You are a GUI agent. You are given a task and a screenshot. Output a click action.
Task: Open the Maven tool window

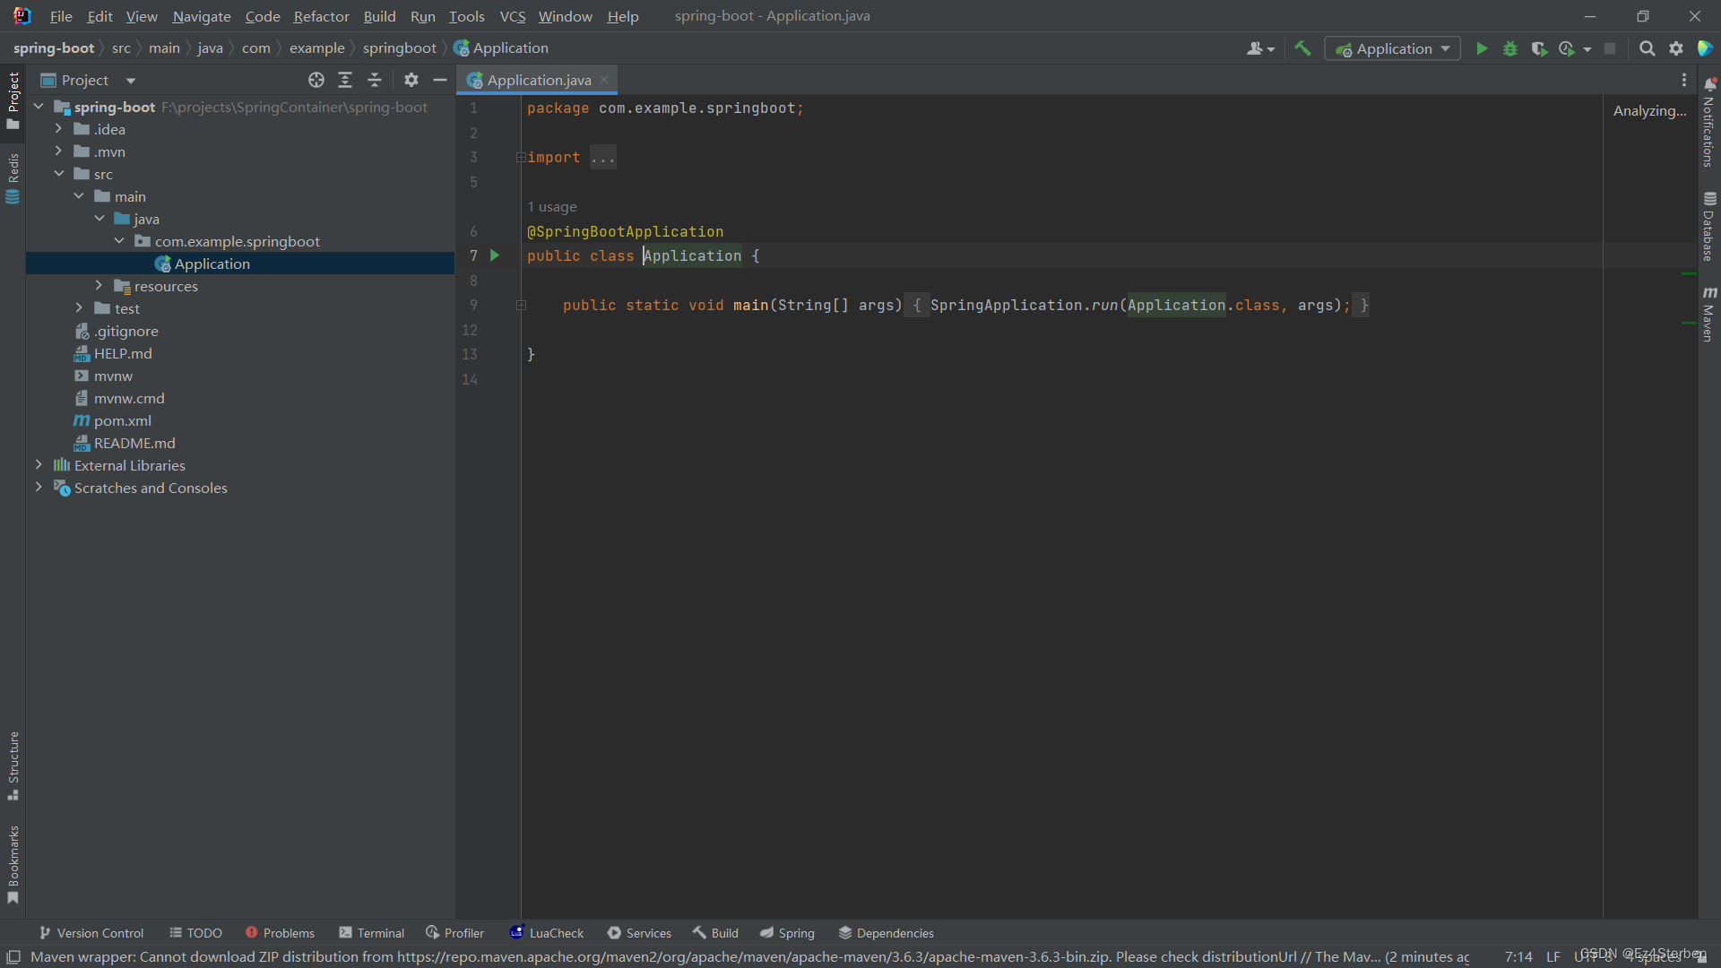[x=1709, y=314]
